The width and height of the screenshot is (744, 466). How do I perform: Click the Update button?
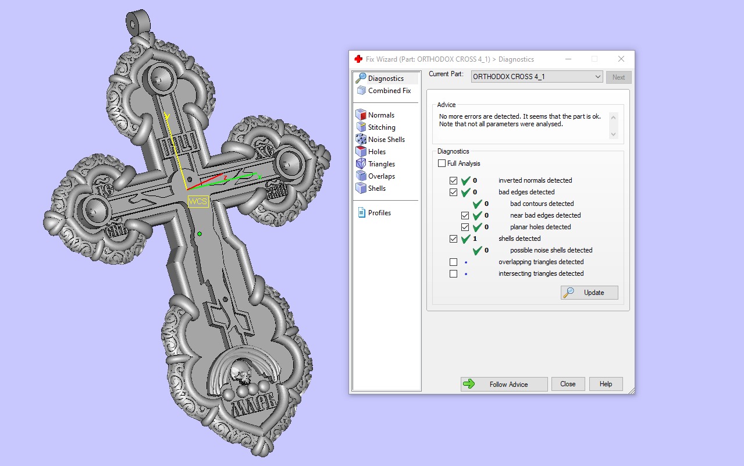click(589, 293)
